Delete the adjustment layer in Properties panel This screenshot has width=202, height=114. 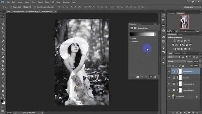click(x=155, y=77)
